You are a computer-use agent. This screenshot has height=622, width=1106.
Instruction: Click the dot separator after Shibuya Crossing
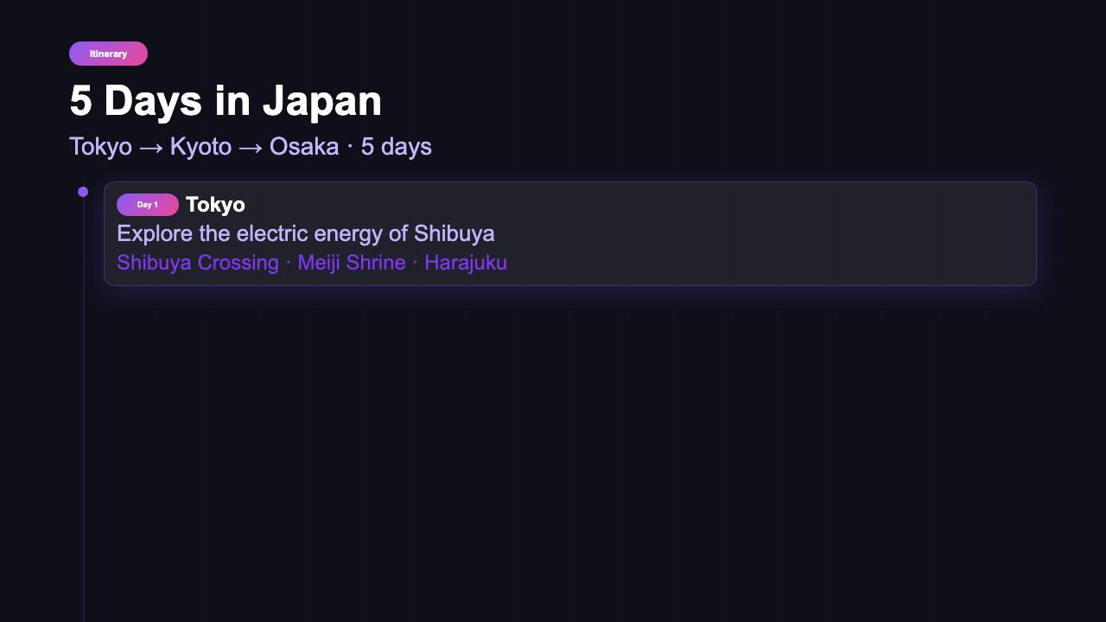289,263
